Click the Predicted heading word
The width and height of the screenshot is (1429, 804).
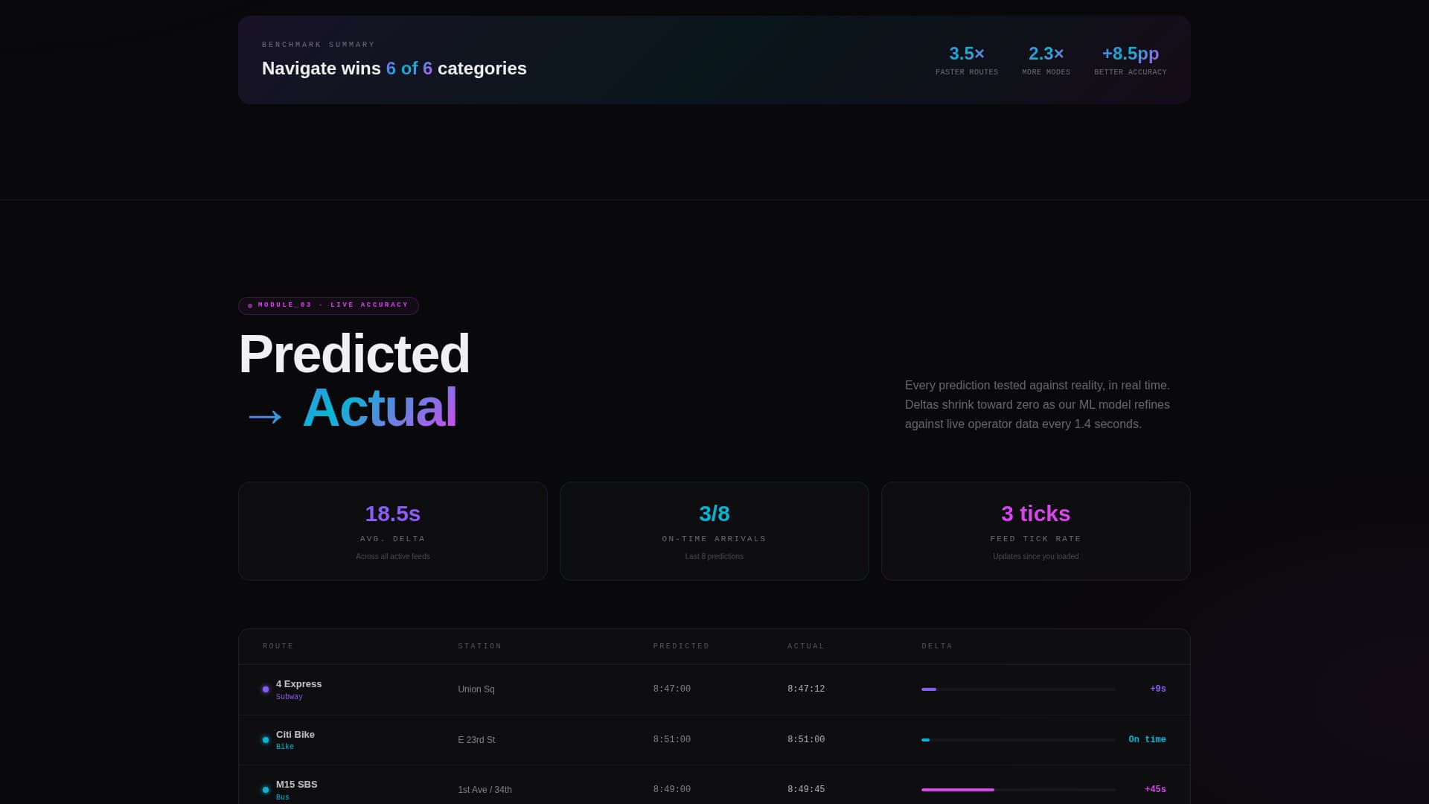[354, 354]
